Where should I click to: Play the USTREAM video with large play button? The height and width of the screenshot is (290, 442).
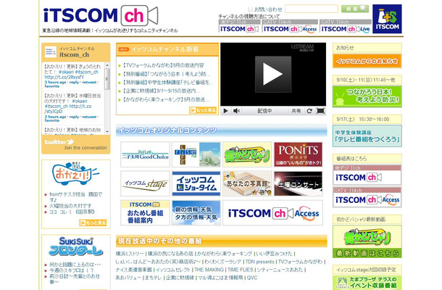click(273, 74)
